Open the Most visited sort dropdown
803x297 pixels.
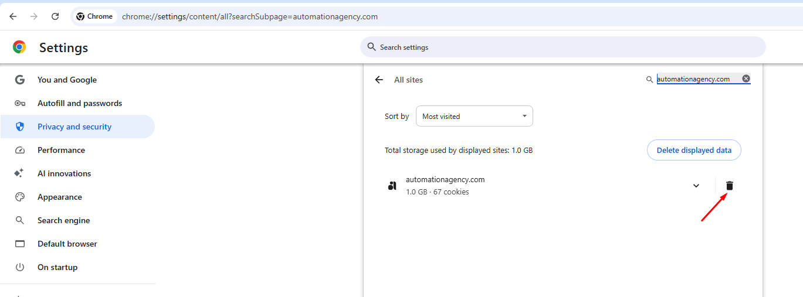click(475, 116)
